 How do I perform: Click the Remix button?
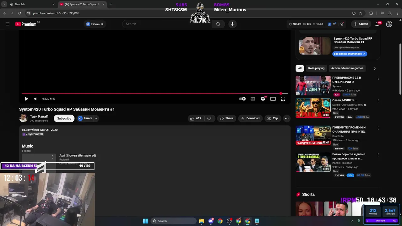point(85,118)
